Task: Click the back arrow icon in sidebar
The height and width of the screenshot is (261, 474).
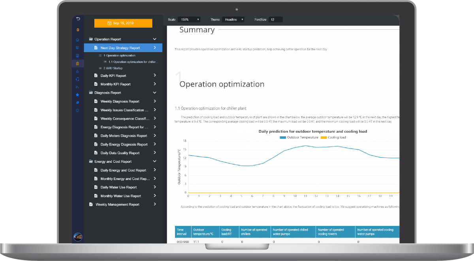Action: [78, 19]
